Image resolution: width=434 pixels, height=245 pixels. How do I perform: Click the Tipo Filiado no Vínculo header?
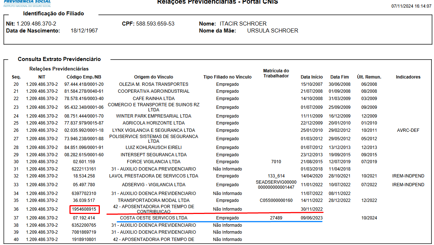pyautogui.click(x=227, y=77)
